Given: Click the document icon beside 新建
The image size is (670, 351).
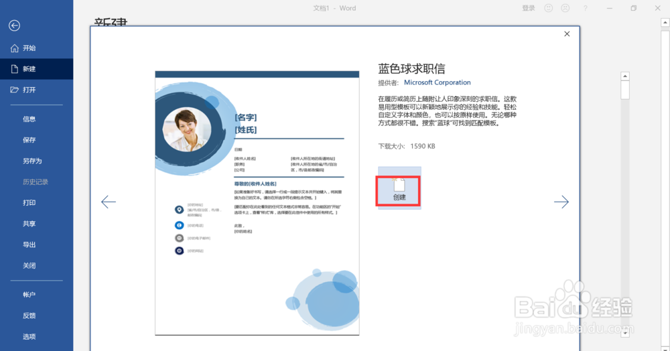Looking at the screenshot, I should pos(15,69).
